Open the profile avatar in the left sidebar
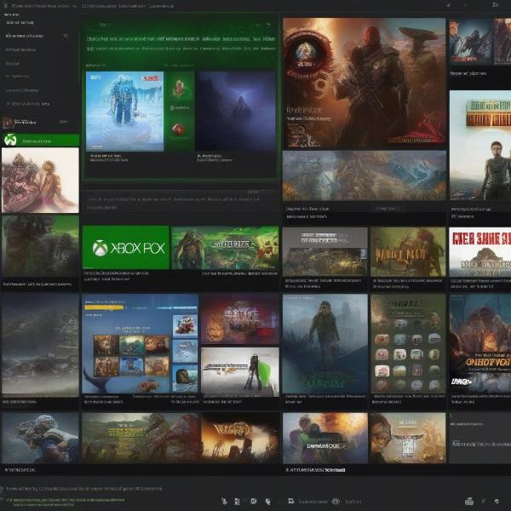 click(7, 123)
